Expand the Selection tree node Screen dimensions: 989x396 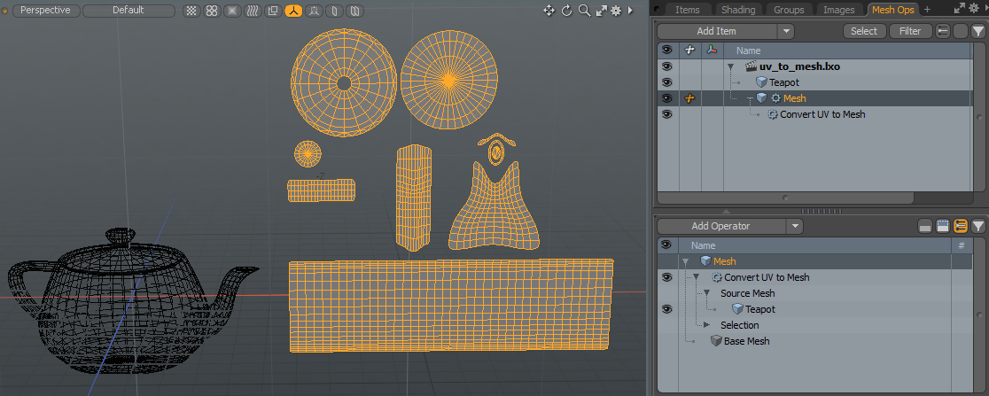coord(707,325)
